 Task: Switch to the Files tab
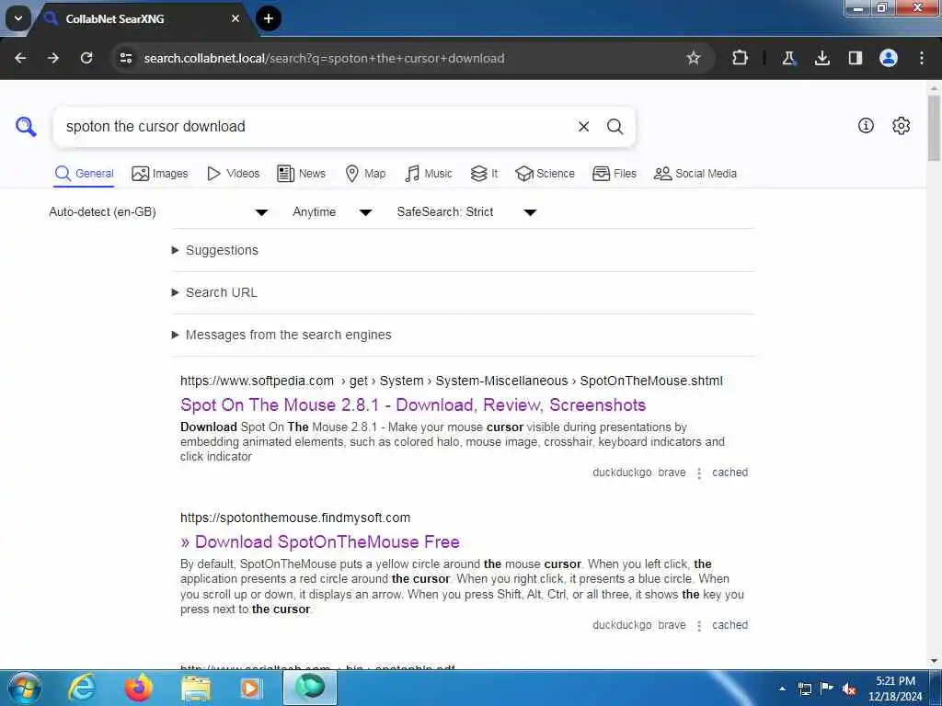tap(614, 174)
